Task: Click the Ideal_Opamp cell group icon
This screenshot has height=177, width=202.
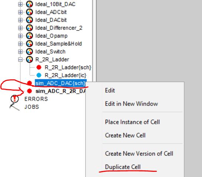Action: coord(29,36)
